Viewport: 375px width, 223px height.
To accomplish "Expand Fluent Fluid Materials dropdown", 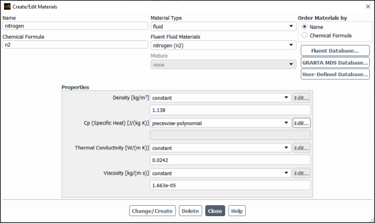I will (x=223, y=45).
